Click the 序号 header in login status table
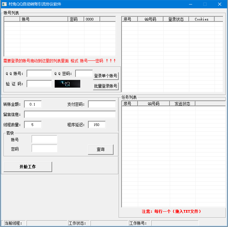 point(130,19)
